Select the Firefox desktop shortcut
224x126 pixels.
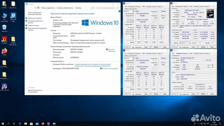tap(4, 52)
